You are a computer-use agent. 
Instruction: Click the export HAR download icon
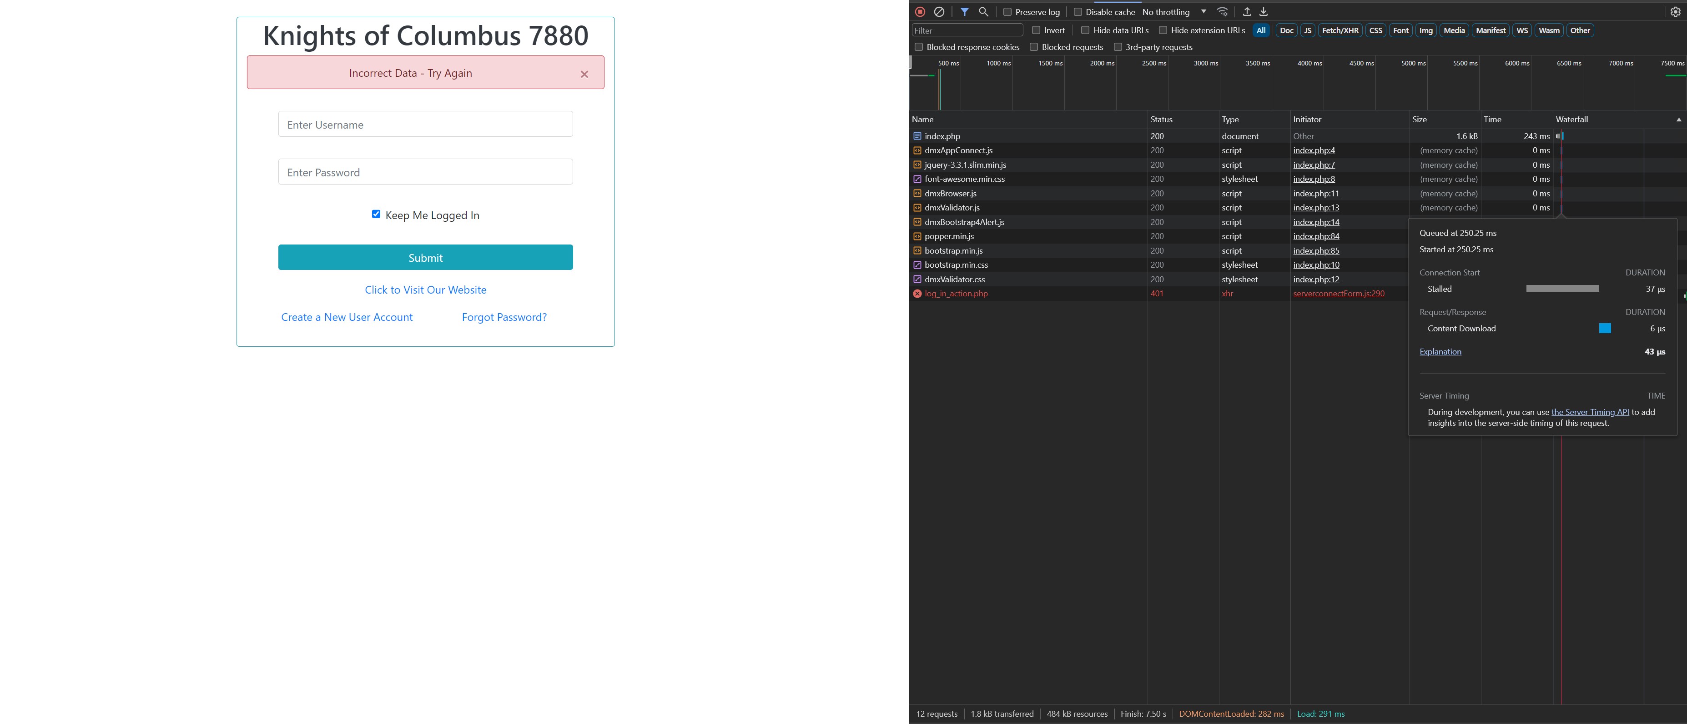1263,12
